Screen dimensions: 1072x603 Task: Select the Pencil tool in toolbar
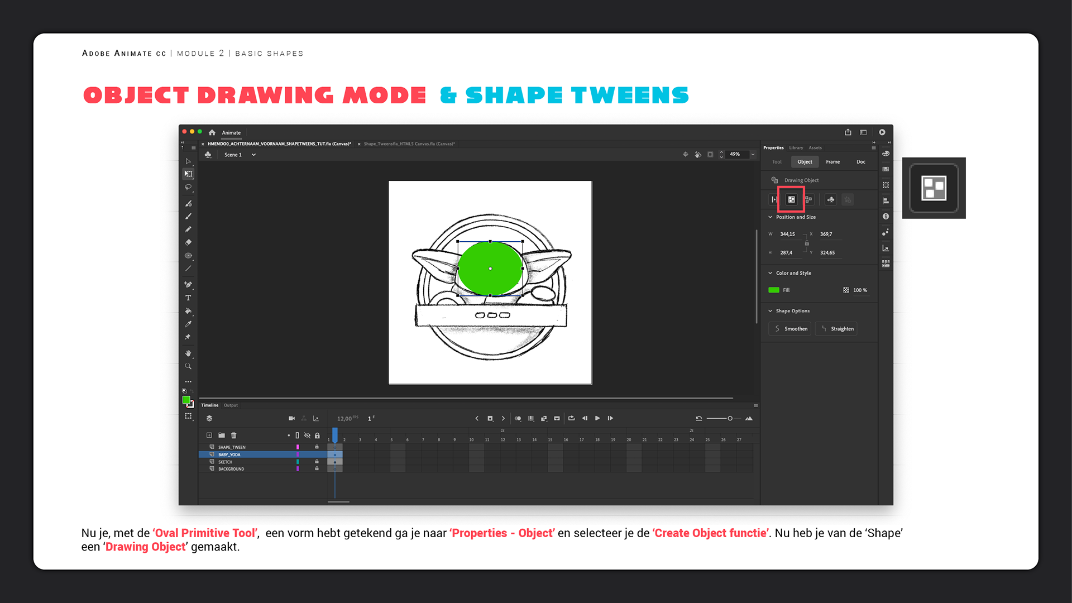click(x=188, y=229)
